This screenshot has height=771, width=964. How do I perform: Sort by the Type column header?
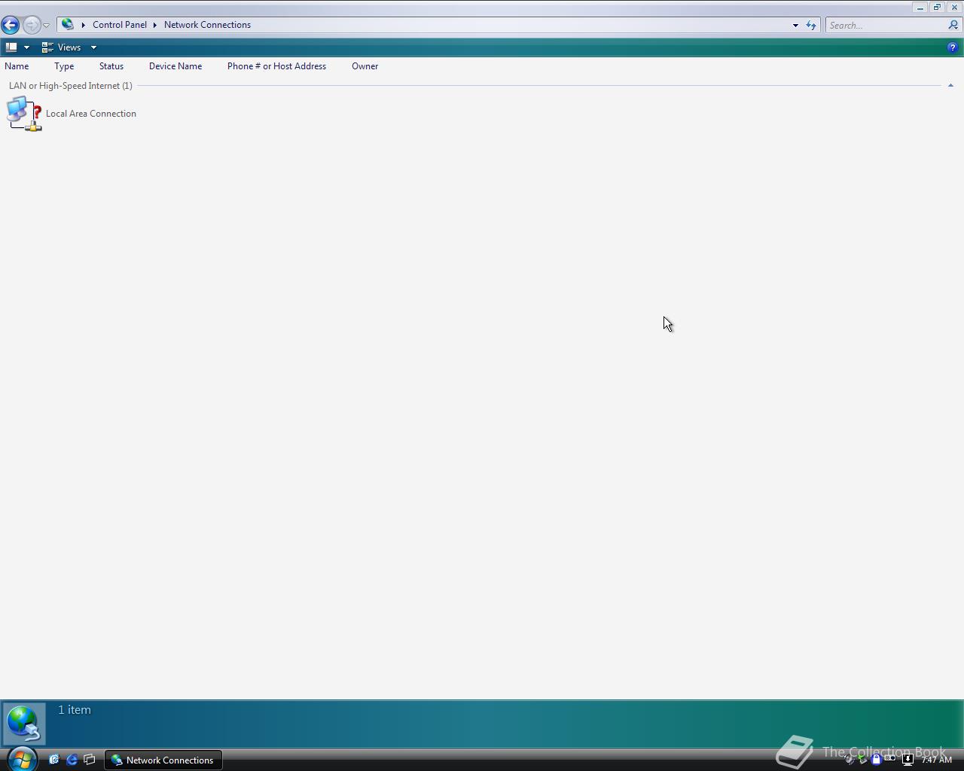[64, 66]
